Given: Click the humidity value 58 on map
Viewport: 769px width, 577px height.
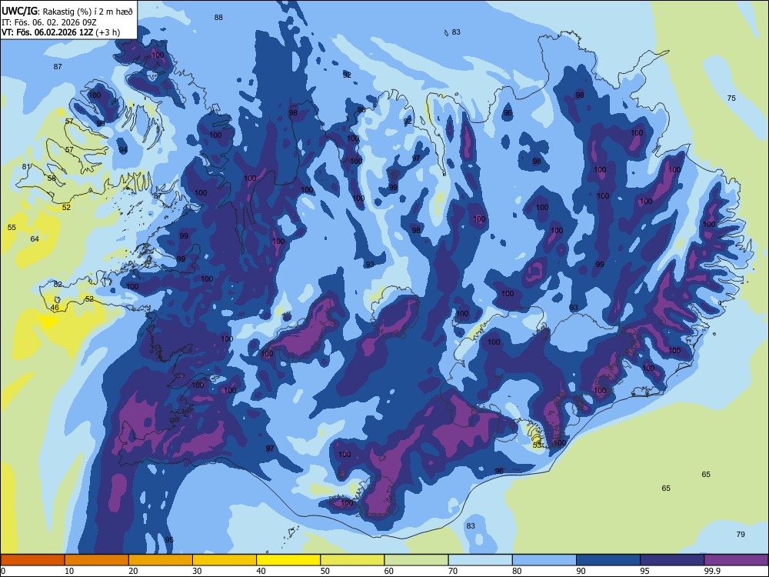Looking at the screenshot, I should point(52,178).
